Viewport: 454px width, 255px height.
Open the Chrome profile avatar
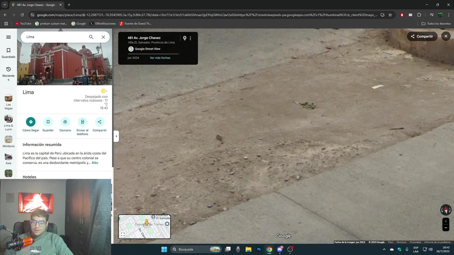[441, 15]
